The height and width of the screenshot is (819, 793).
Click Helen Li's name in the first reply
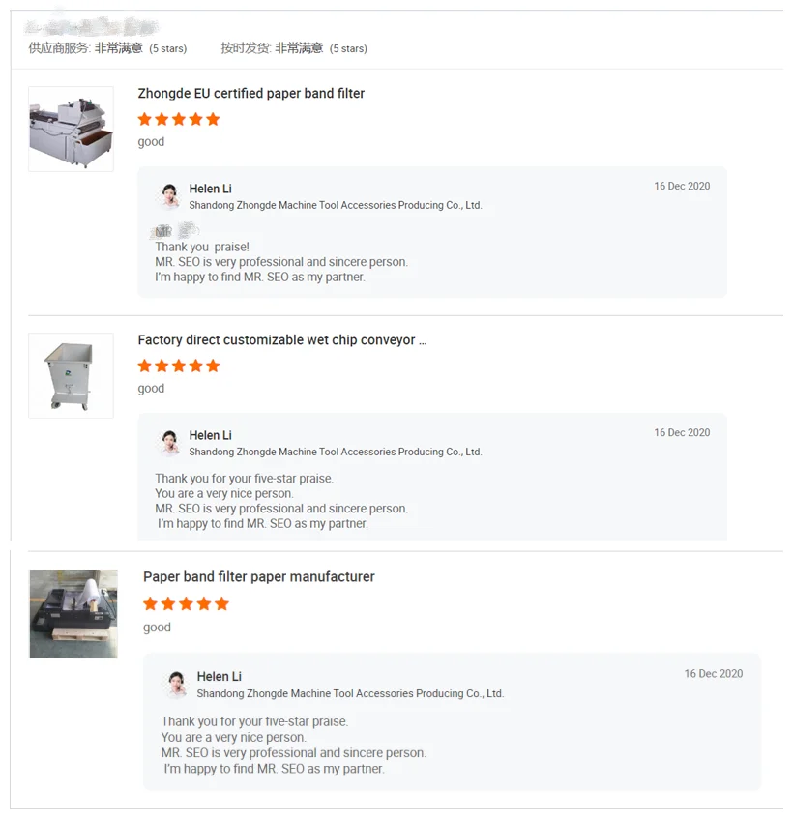point(211,189)
